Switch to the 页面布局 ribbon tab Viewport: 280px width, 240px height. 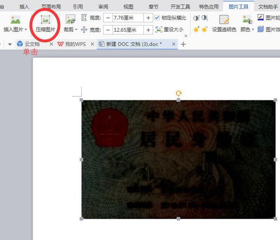[51, 7]
